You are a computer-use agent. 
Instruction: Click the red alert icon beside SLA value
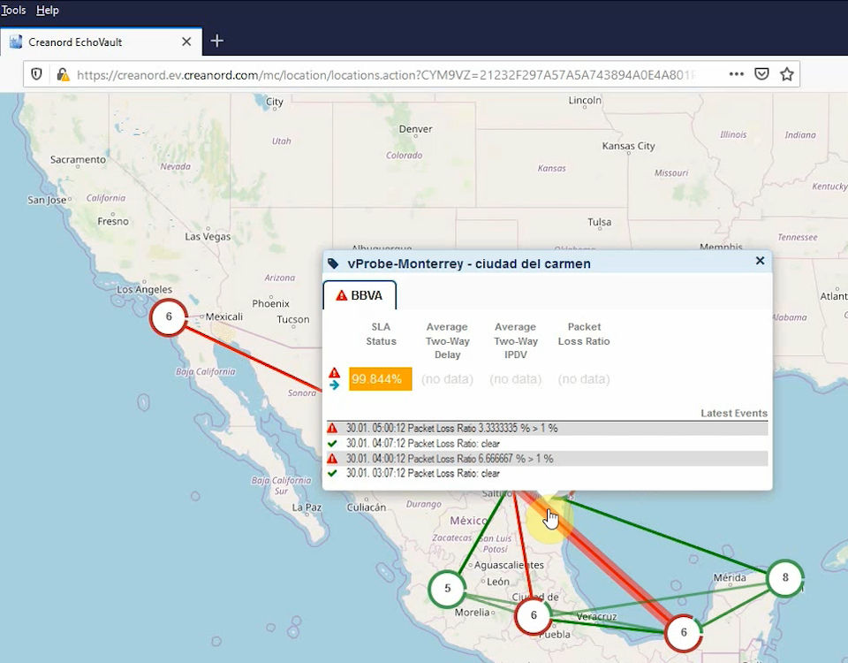[334, 372]
